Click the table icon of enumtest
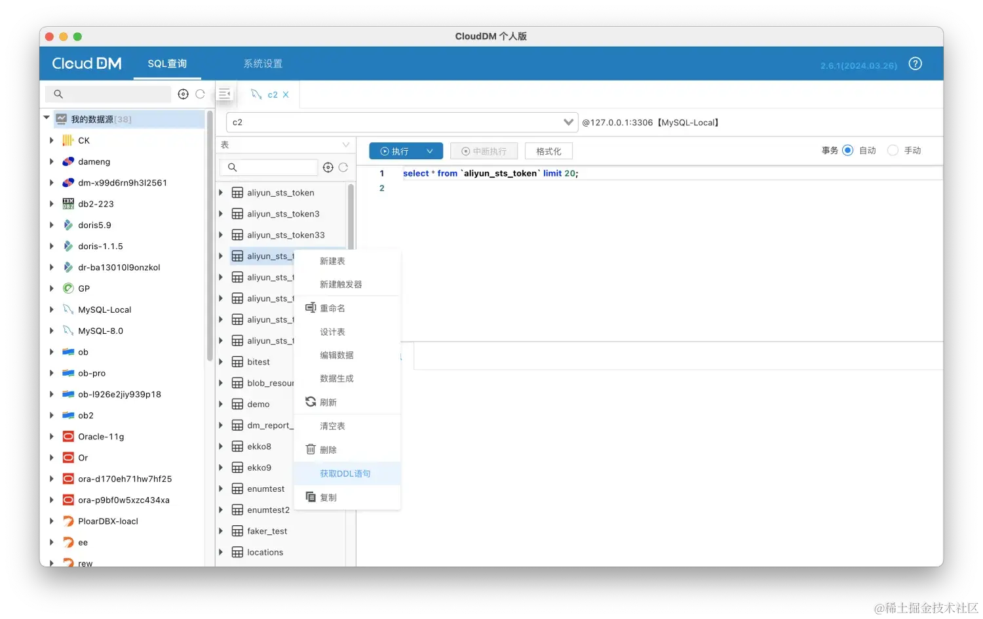This screenshot has width=983, height=619. (x=237, y=489)
